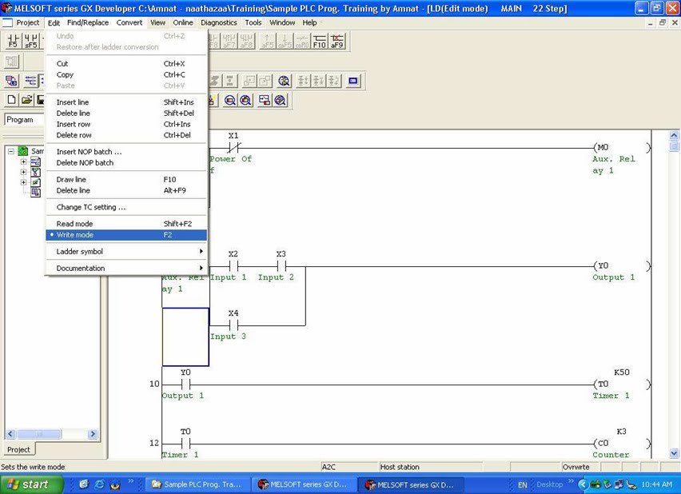Choose Change TC setting from Edit menu

(126, 207)
